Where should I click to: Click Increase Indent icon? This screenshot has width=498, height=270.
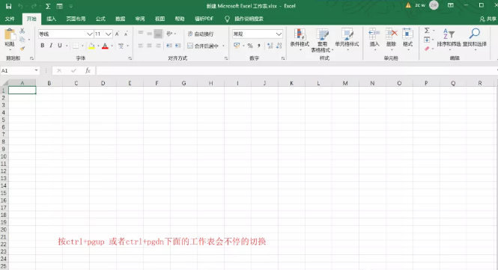178,46
